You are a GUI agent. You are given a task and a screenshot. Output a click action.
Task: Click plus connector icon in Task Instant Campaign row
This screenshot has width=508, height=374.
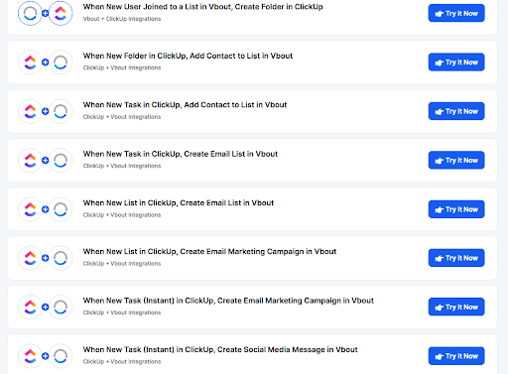pyautogui.click(x=46, y=307)
